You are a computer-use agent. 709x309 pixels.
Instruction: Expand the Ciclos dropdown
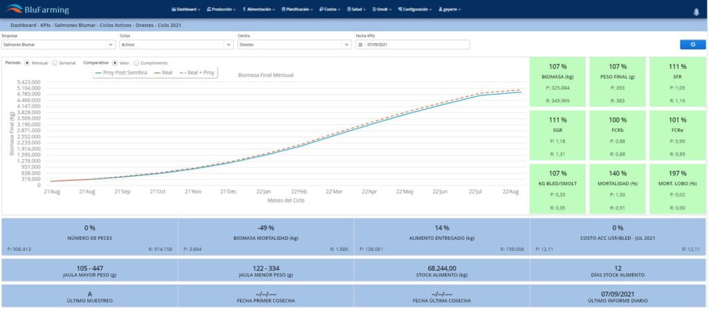click(175, 45)
